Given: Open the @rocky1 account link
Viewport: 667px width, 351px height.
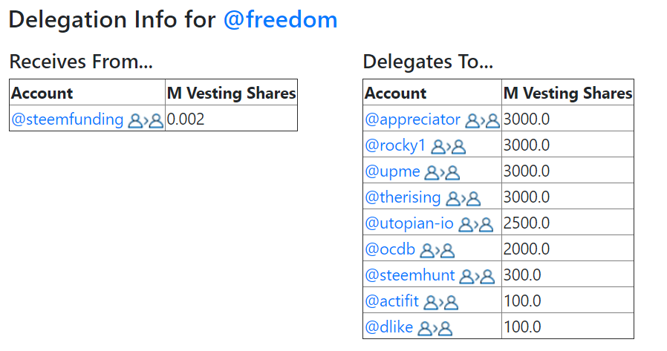Looking at the screenshot, I should [x=395, y=145].
